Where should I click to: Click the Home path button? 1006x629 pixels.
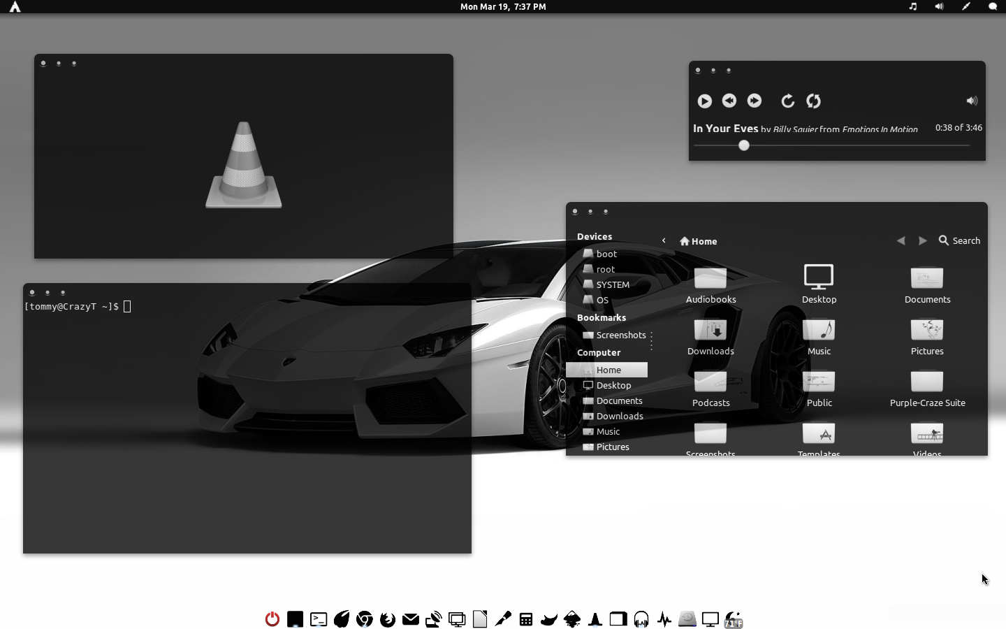[699, 241]
